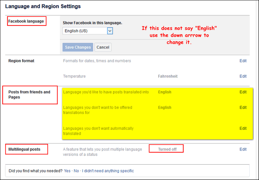The width and height of the screenshot is (259, 180).
Task: Edit formats for dates, times and numbers
Action: point(243,61)
